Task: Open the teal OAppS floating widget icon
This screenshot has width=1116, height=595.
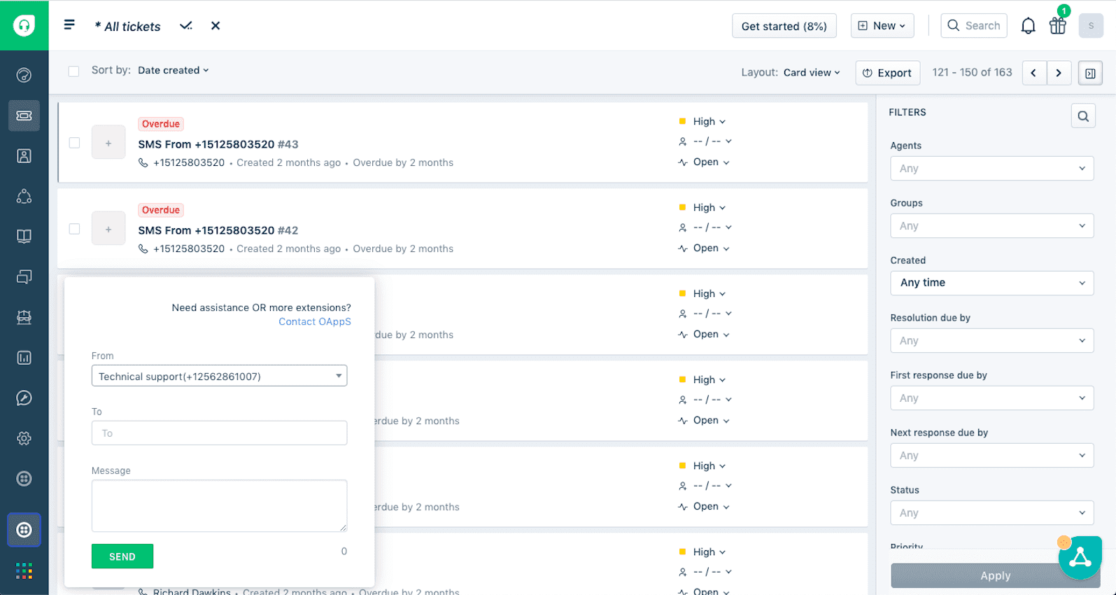Action: pyautogui.click(x=1080, y=558)
